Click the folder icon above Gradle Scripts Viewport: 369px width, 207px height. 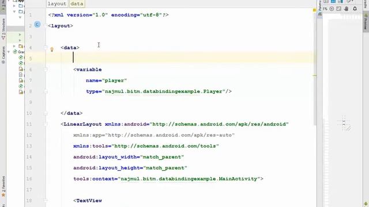[x=21, y=46]
